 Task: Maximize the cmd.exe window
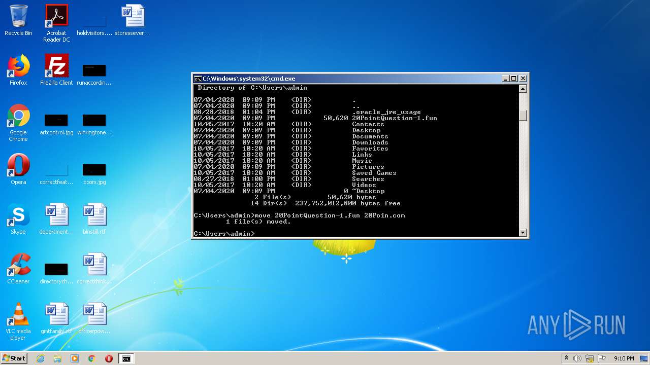click(x=514, y=79)
